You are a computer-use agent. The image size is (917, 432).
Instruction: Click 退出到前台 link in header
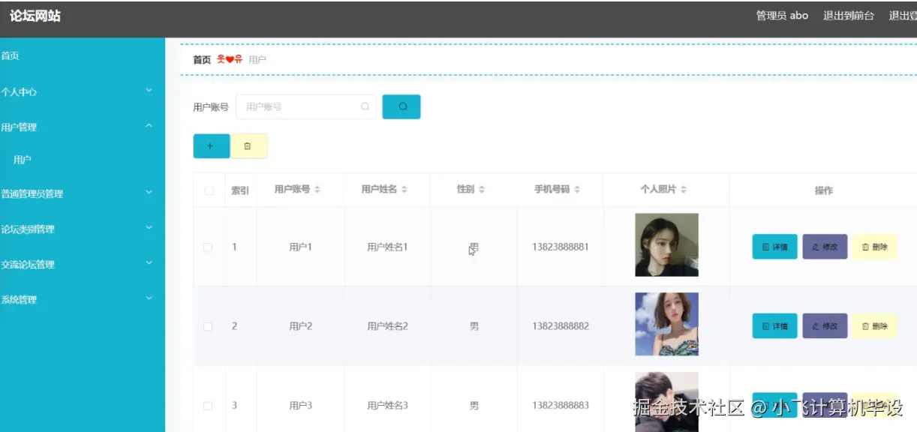tap(849, 15)
